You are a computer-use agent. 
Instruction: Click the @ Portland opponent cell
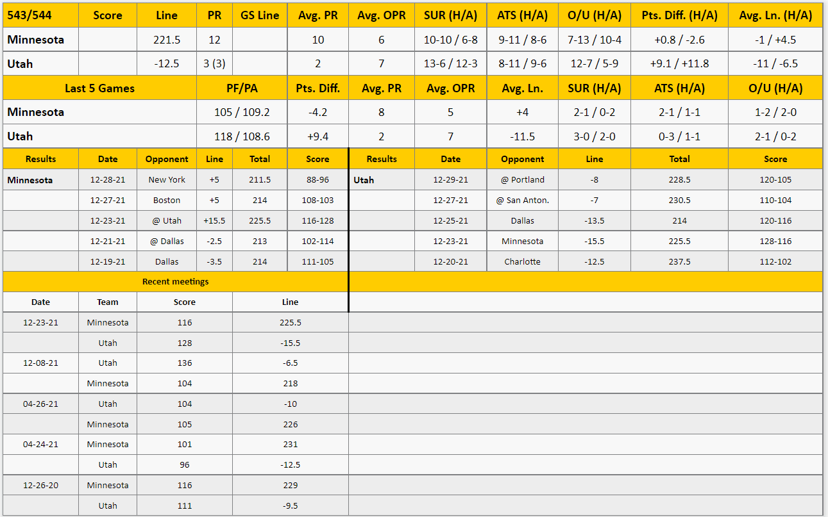pos(523,180)
